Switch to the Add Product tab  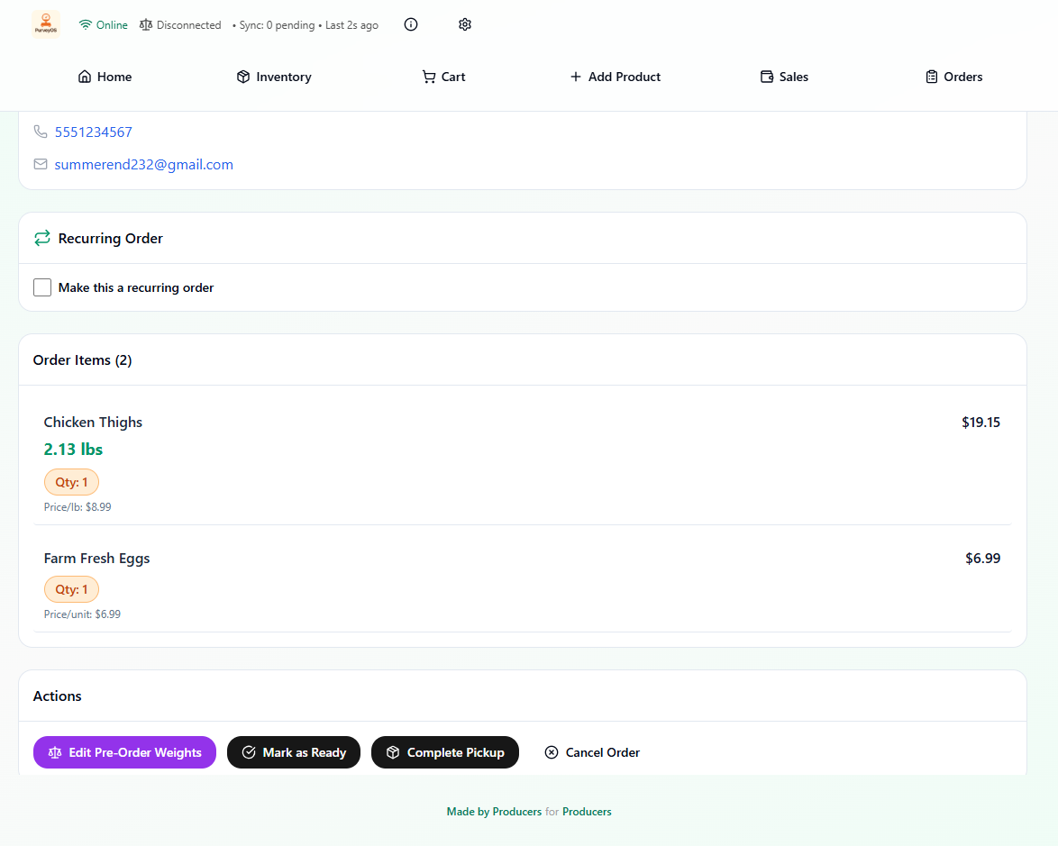point(616,77)
